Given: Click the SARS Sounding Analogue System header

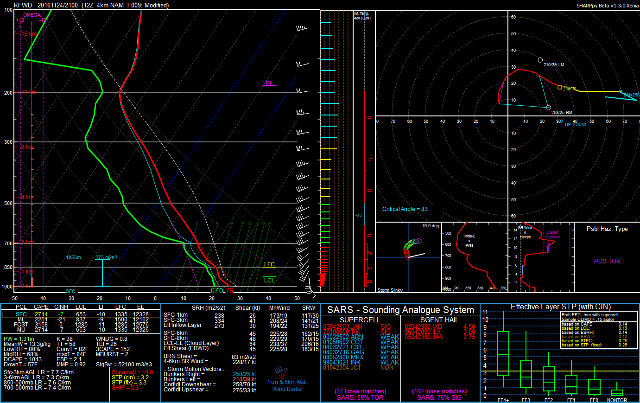Looking at the screenshot, I should pos(400,310).
